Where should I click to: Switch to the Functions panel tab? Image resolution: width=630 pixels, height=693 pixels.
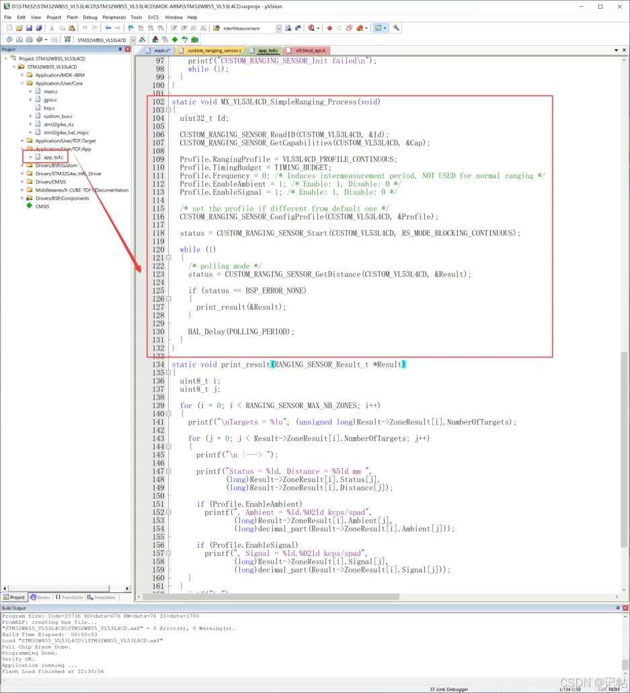pyautogui.click(x=69, y=597)
